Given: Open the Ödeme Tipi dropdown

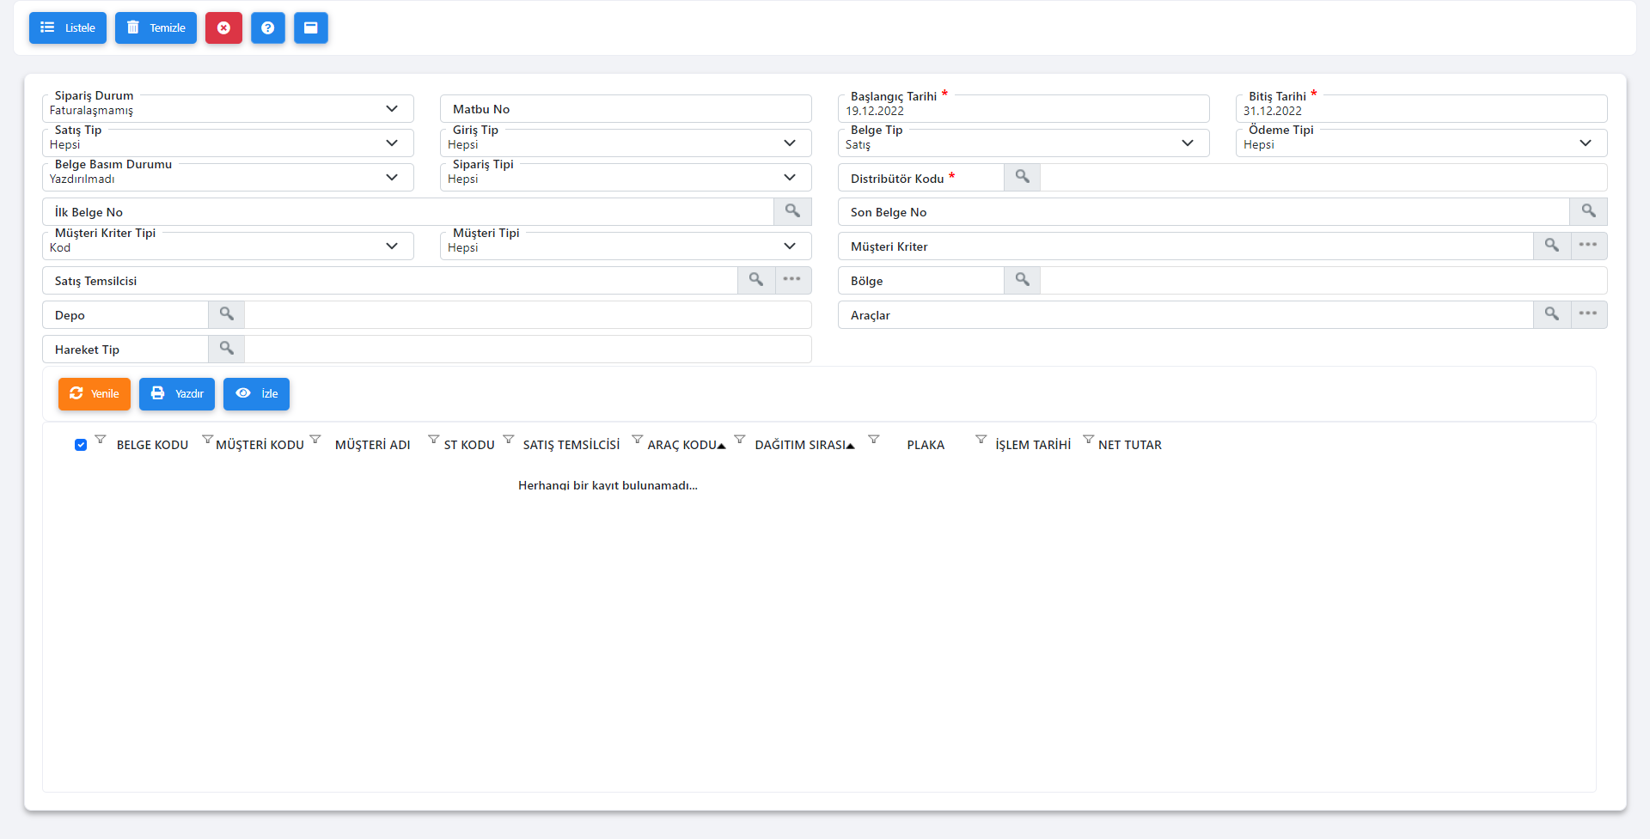Looking at the screenshot, I should tap(1421, 143).
